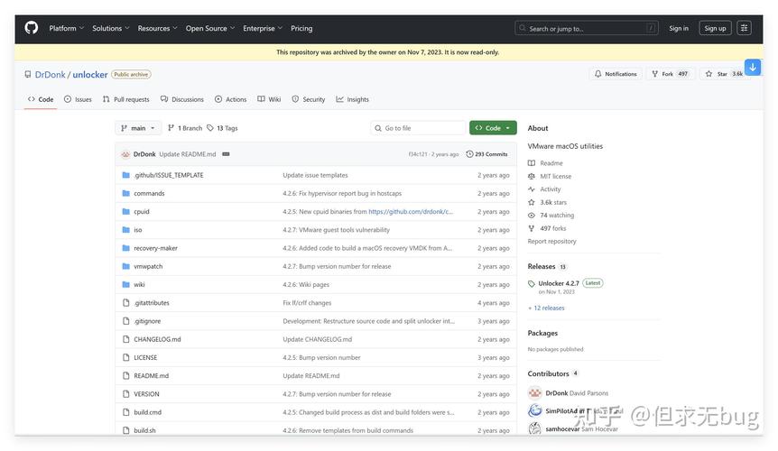This screenshot has width=778, height=451.
Task: Open the 293 Commits history
Action: pos(486,154)
